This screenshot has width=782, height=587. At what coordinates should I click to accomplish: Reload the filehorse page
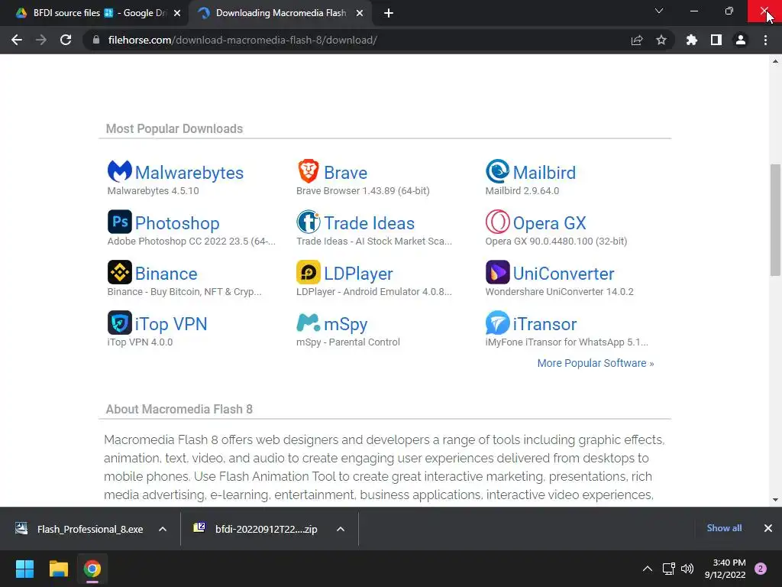66,40
